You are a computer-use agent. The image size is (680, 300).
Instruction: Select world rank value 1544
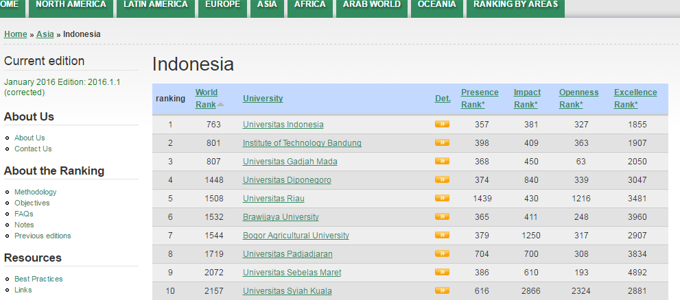coord(214,236)
